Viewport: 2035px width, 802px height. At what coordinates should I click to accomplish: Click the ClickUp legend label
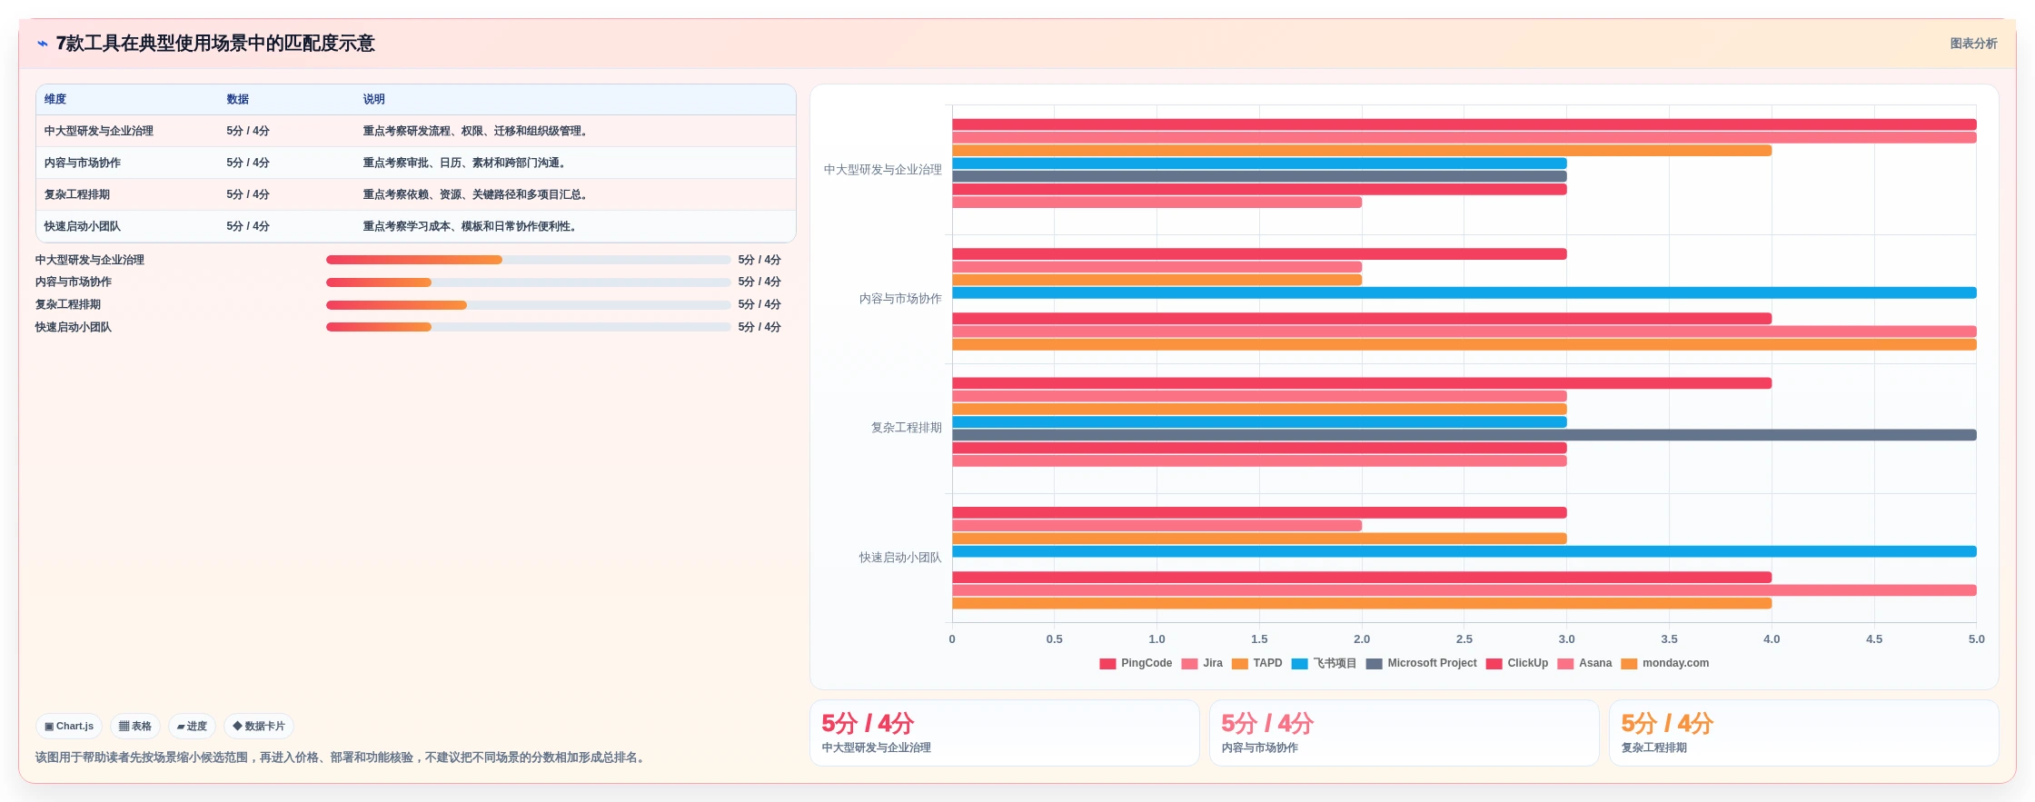[x=1528, y=663]
